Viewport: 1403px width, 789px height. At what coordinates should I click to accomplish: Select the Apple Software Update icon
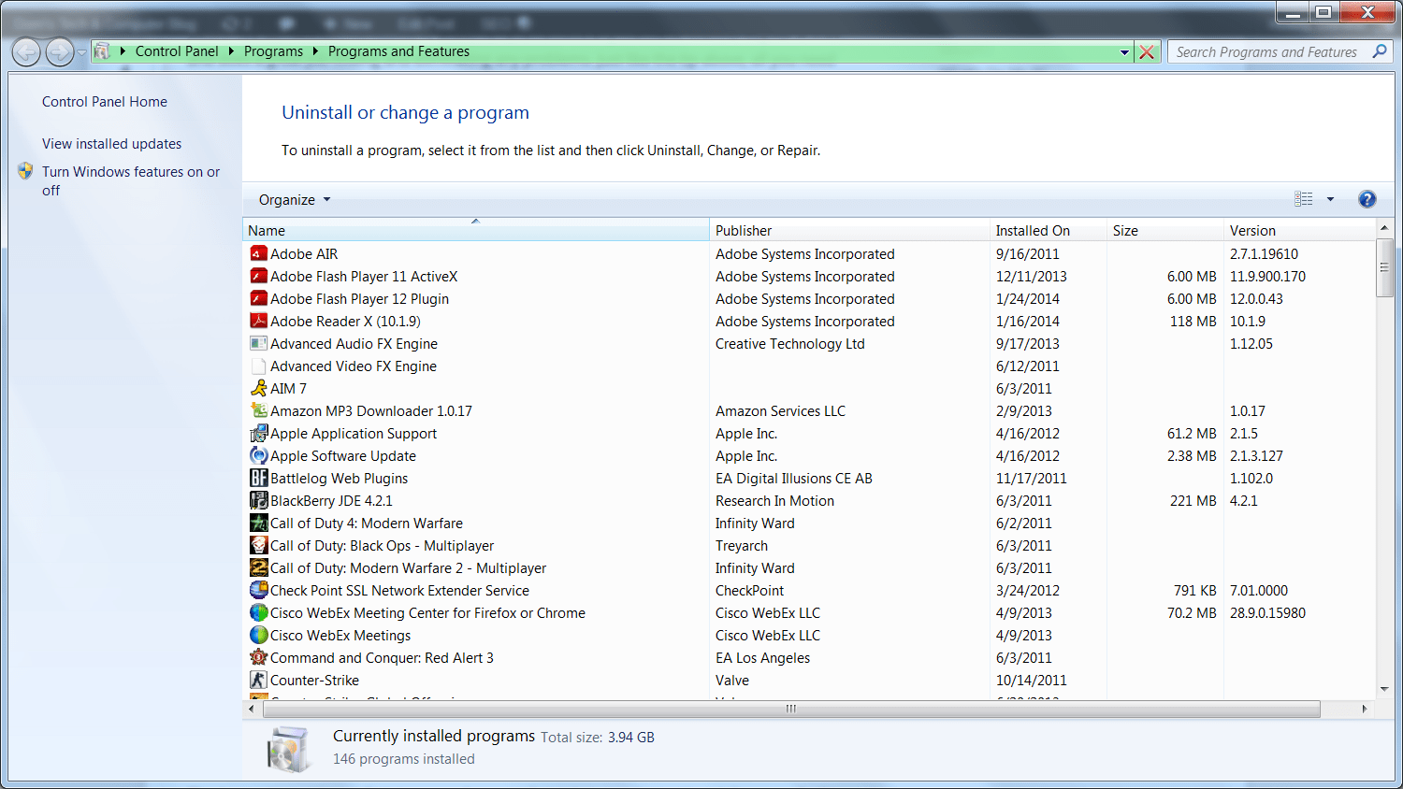point(259,455)
